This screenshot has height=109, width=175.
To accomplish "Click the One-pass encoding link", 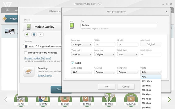I will [x=37, y=58].
